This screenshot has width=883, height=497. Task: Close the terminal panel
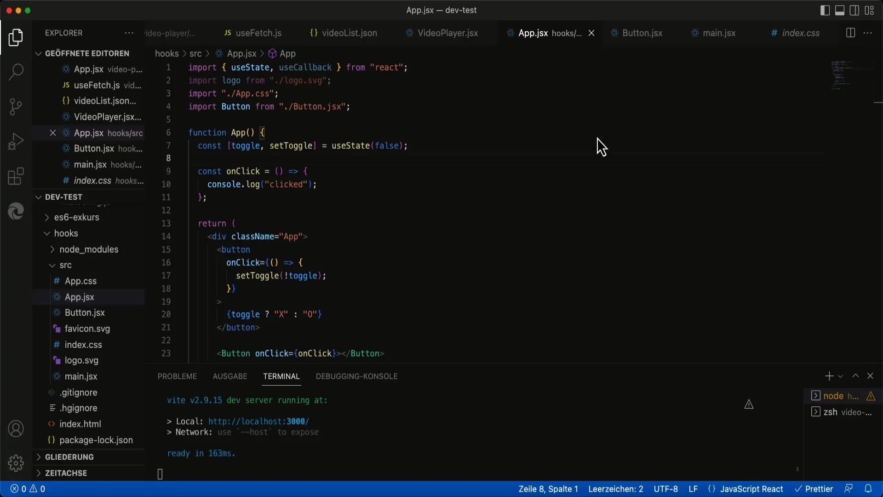point(870,376)
